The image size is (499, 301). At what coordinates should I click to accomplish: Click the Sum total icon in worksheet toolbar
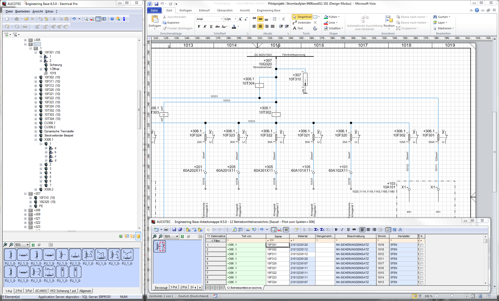(x=316, y=230)
